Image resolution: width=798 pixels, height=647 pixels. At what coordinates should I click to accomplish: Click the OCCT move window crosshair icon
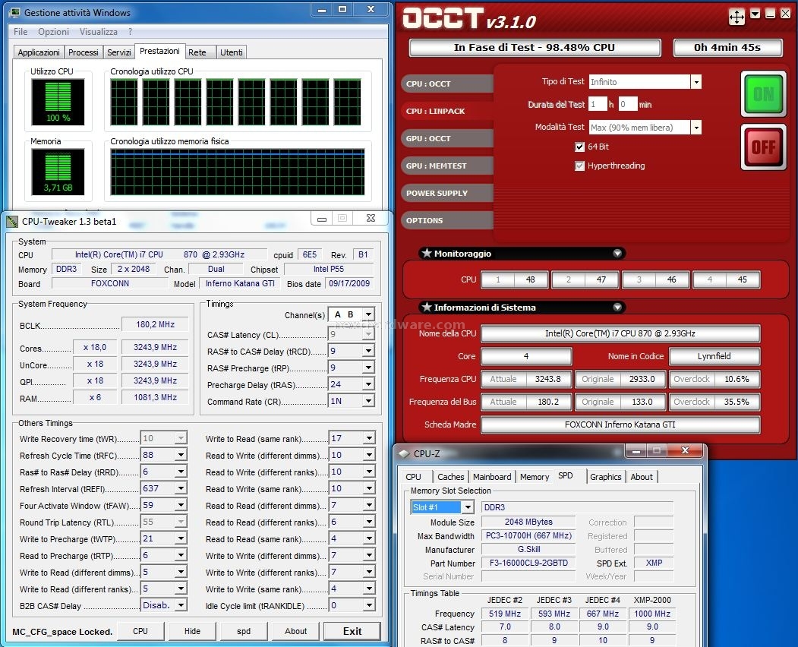pyautogui.click(x=736, y=16)
